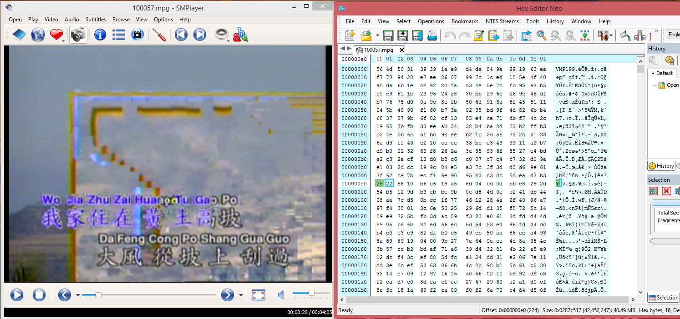Open the NTFS Streams menu

502,21
